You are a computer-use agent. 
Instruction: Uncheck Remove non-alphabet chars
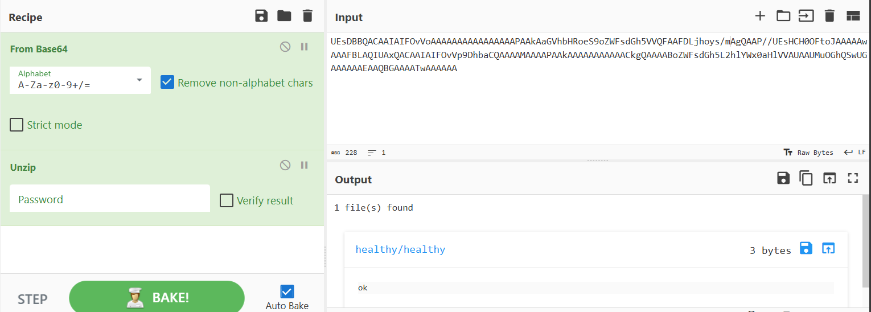(x=167, y=82)
